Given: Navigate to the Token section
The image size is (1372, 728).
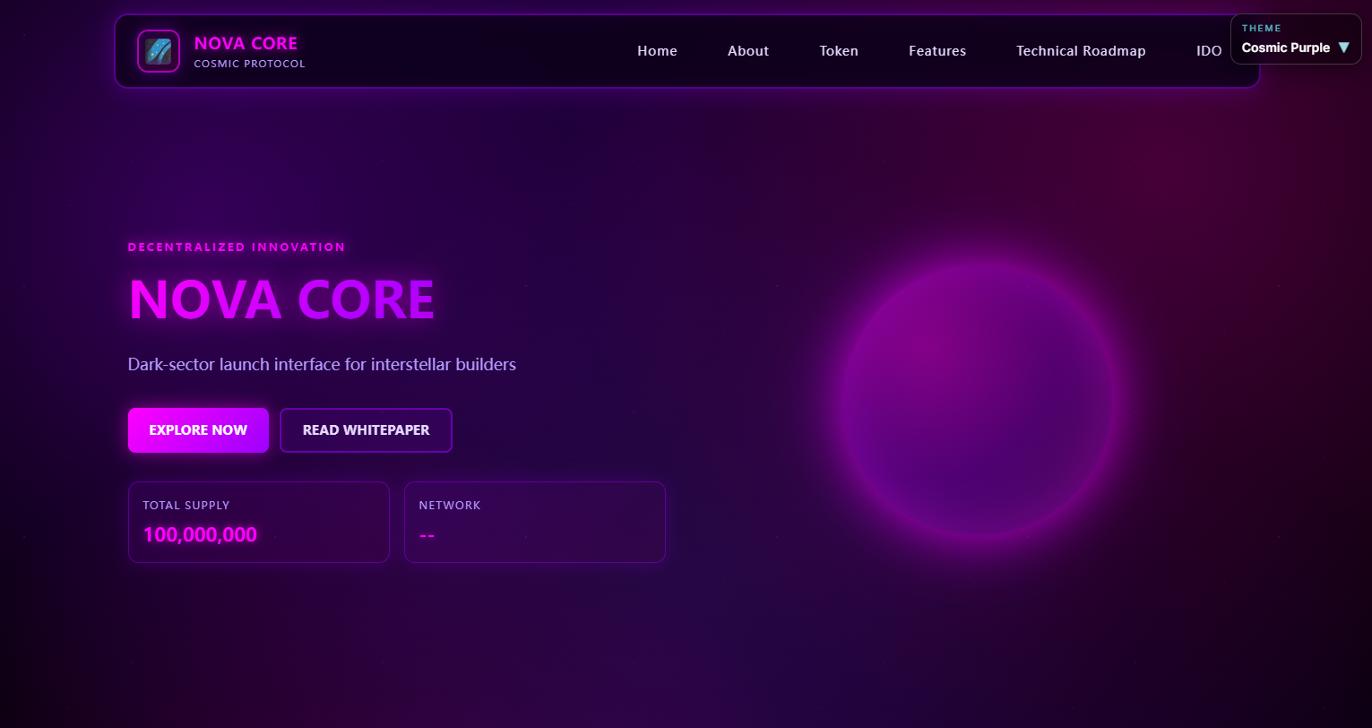Looking at the screenshot, I should tap(839, 51).
